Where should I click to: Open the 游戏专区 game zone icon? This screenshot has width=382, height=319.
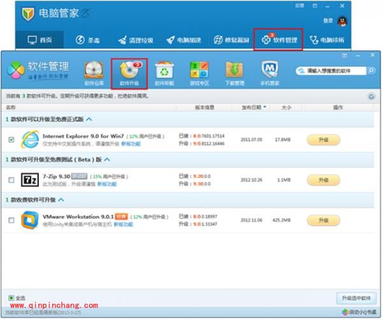point(199,73)
